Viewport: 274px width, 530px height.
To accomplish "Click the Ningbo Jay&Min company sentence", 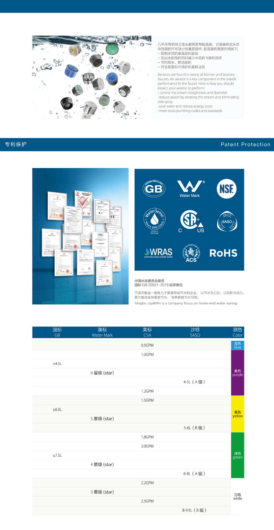I will click(186, 303).
